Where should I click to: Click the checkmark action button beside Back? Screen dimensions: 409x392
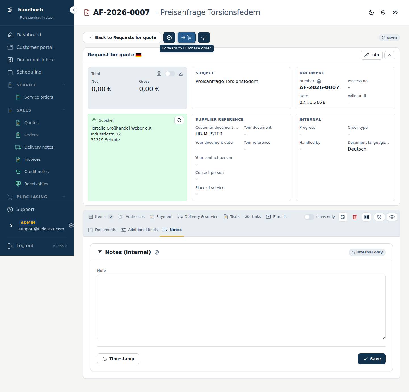169,37
